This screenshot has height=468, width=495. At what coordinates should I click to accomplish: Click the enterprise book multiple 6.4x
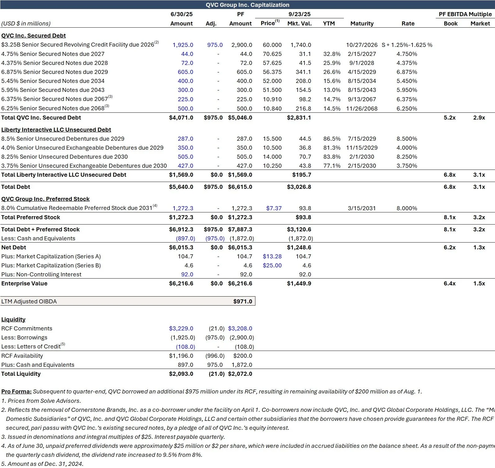[x=449, y=283]
